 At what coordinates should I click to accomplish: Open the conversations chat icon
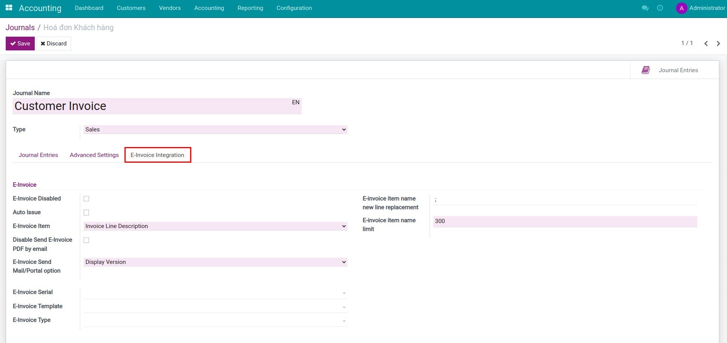point(645,8)
